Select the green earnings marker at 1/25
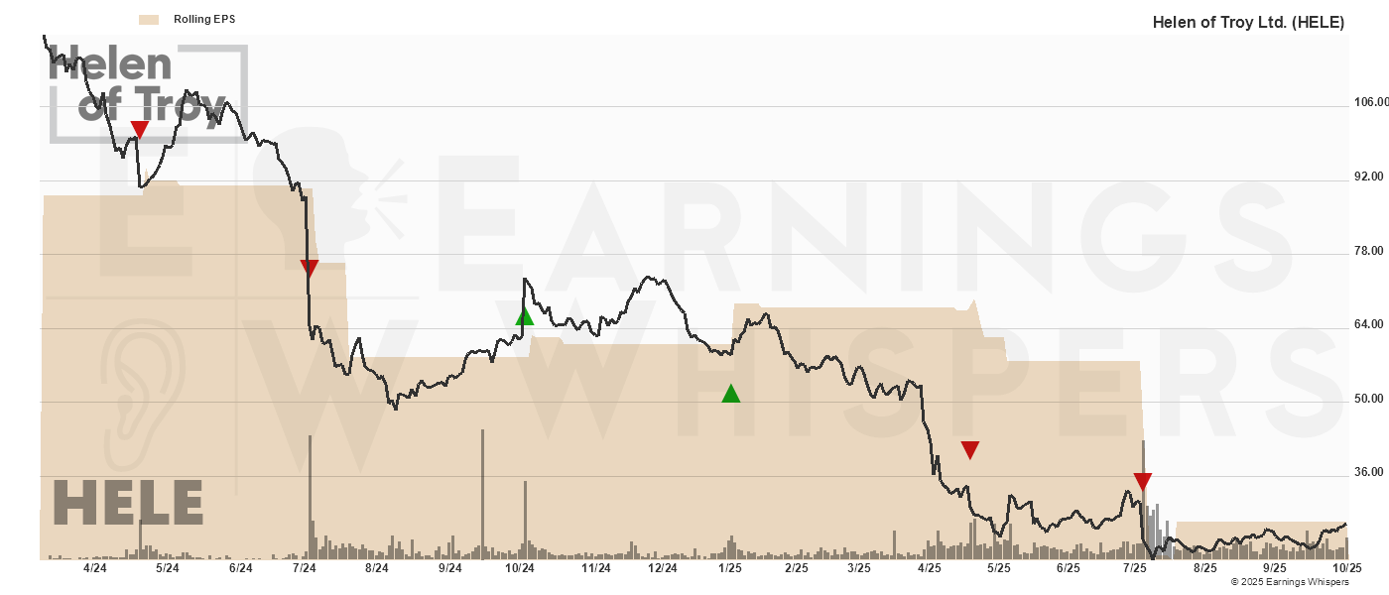 coord(731,393)
